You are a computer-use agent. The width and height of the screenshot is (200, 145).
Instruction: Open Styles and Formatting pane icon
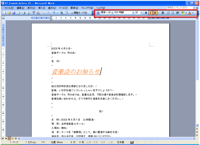[x=98, y=13]
